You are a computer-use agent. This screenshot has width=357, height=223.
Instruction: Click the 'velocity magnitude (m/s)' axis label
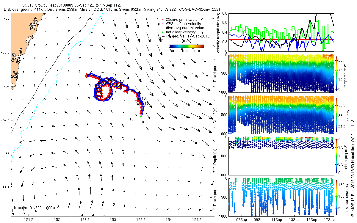tap(218, 33)
